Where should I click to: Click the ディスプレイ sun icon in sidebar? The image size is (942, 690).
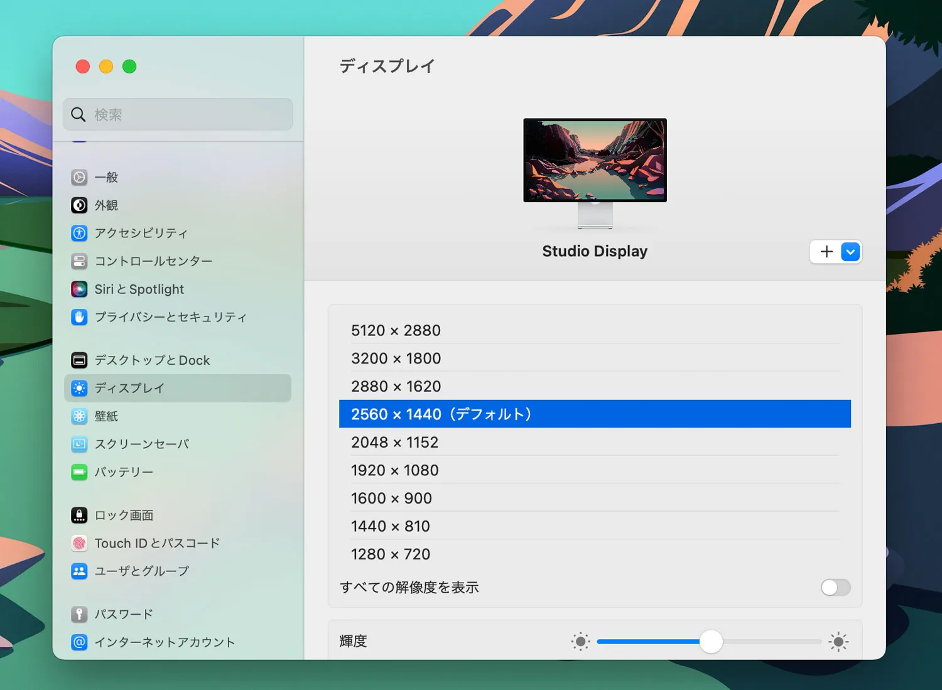pos(79,388)
